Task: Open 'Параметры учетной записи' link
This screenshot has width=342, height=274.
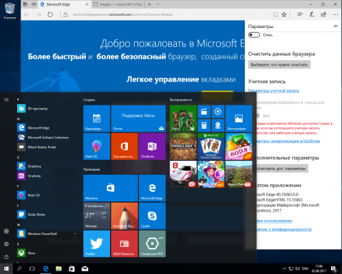Action: click(274, 91)
